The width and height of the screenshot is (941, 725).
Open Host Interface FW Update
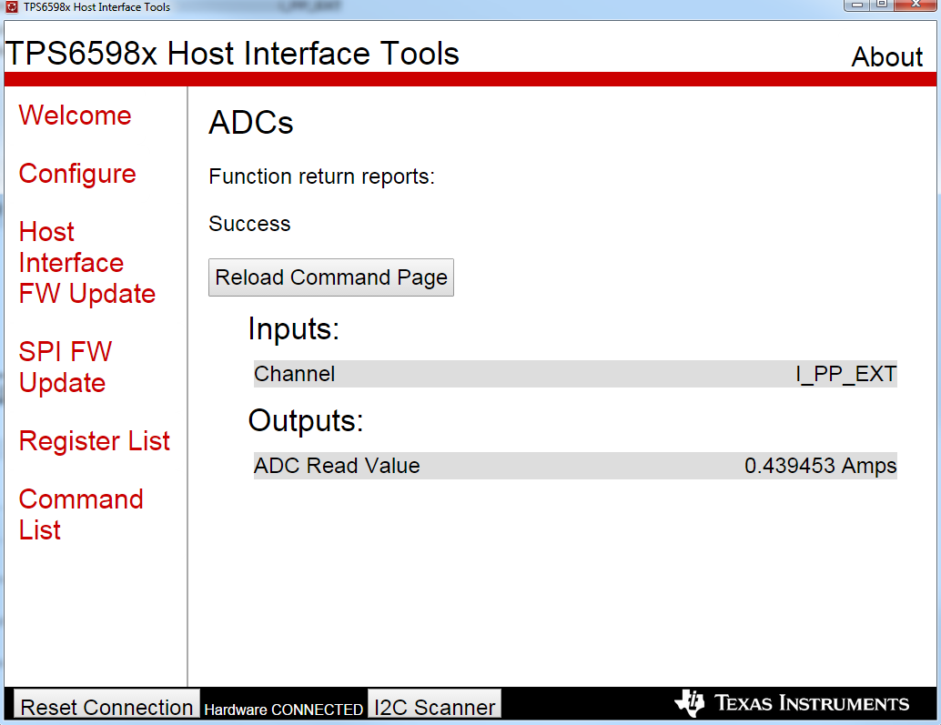[86, 263]
